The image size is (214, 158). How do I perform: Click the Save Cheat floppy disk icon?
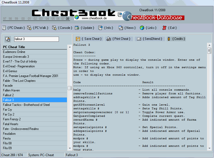(78, 39)
